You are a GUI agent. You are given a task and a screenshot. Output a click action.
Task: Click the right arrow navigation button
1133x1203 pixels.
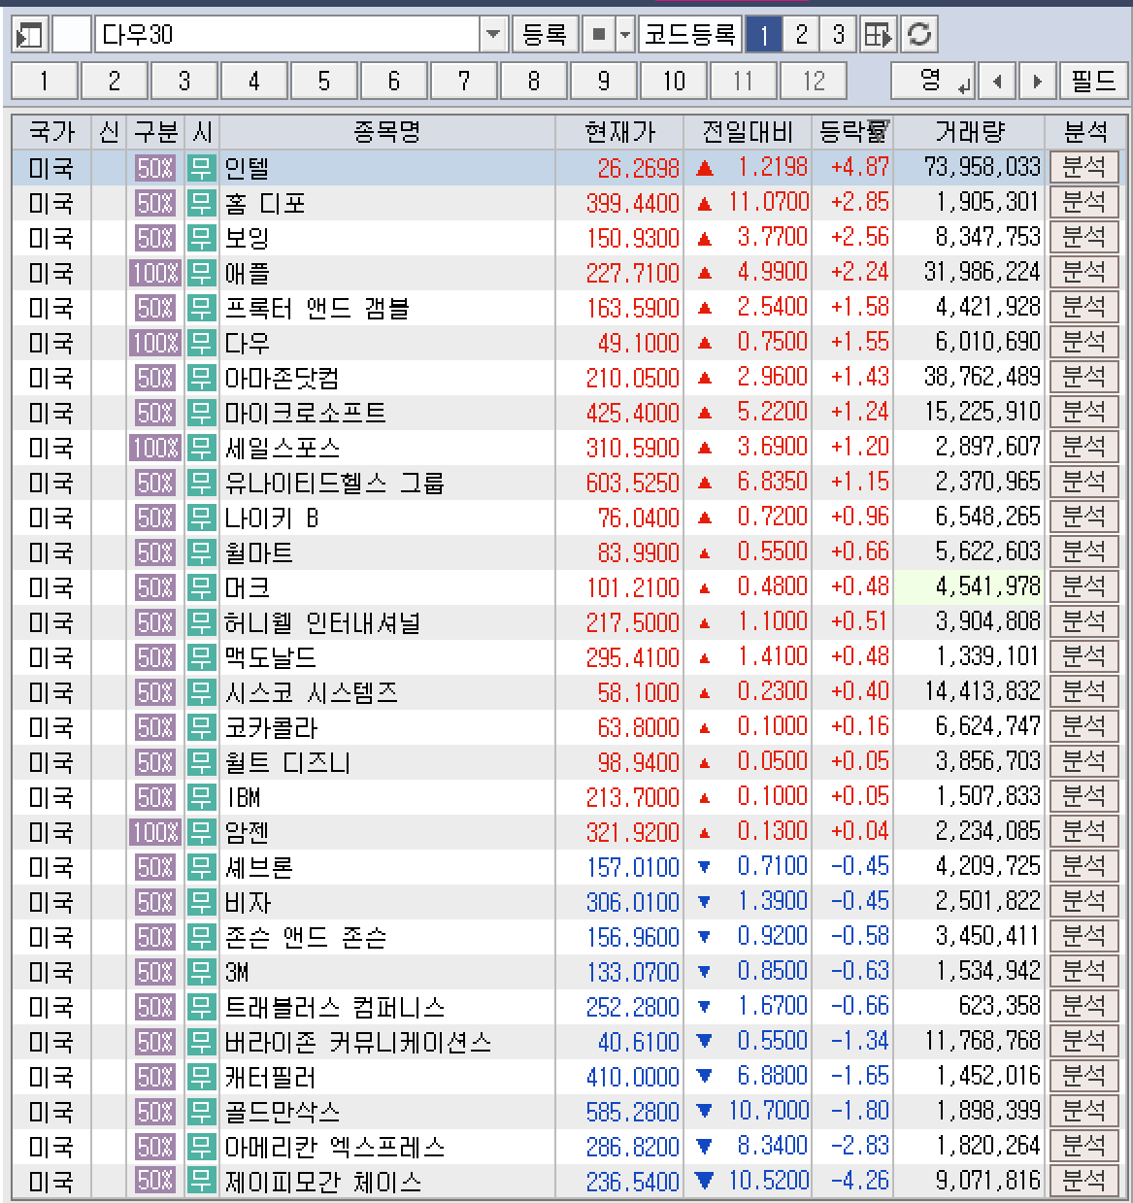tap(1037, 81)
